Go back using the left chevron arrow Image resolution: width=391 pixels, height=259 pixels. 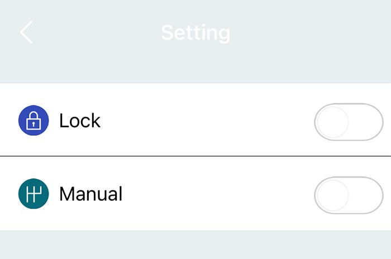pyautogui.click(x=26, y=33)
